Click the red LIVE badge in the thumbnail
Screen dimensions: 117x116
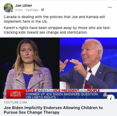click(x=30, y=91)
